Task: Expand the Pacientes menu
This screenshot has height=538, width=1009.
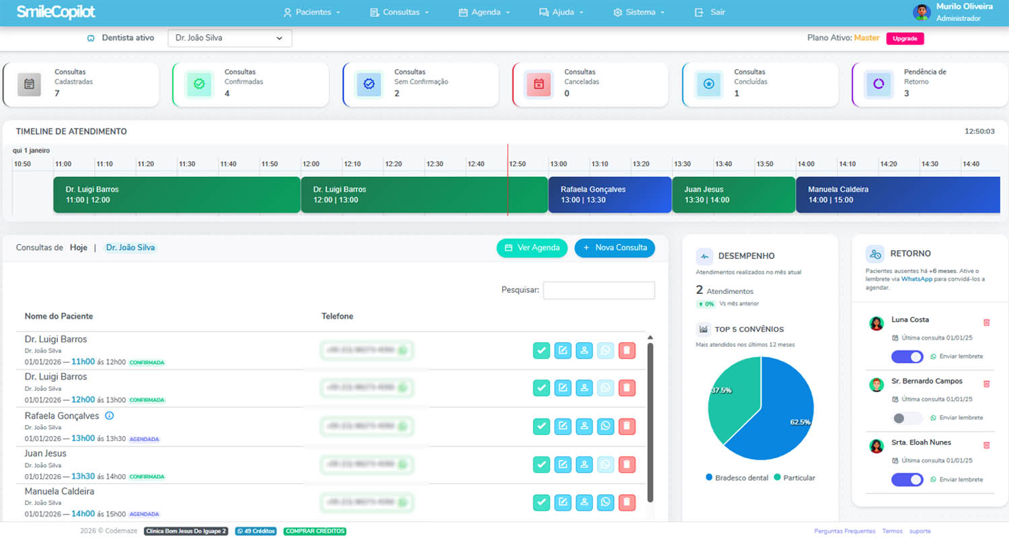Action: pyautogui.click(x=311, y=12)
